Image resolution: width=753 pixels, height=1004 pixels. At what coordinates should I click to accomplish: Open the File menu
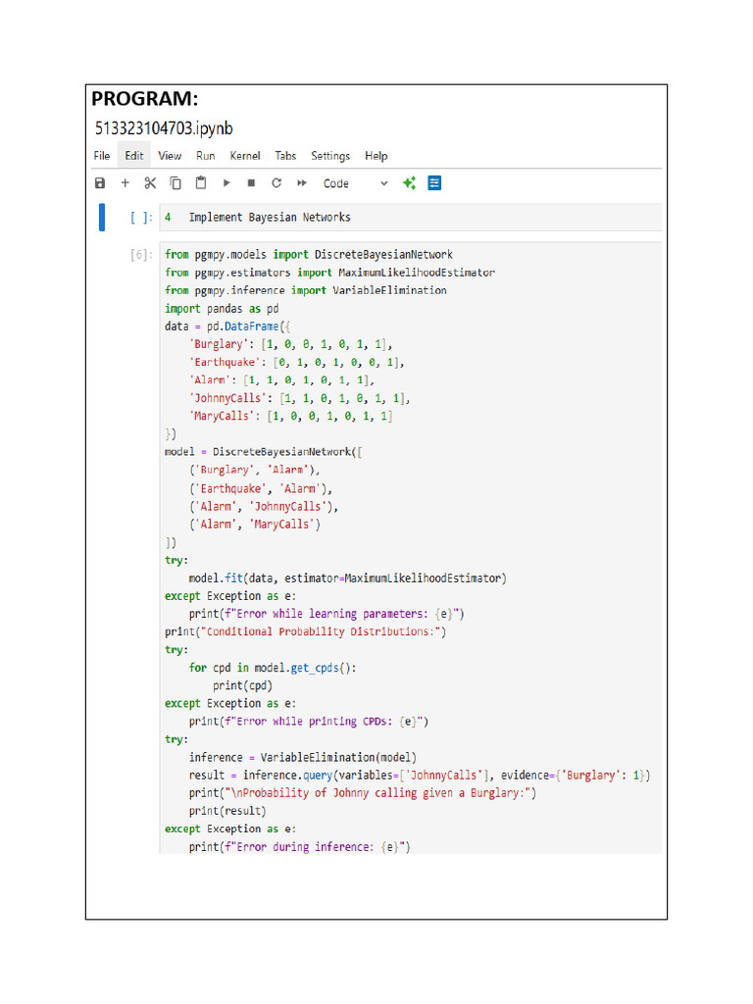pyautogui.click(x=102, y=156)
